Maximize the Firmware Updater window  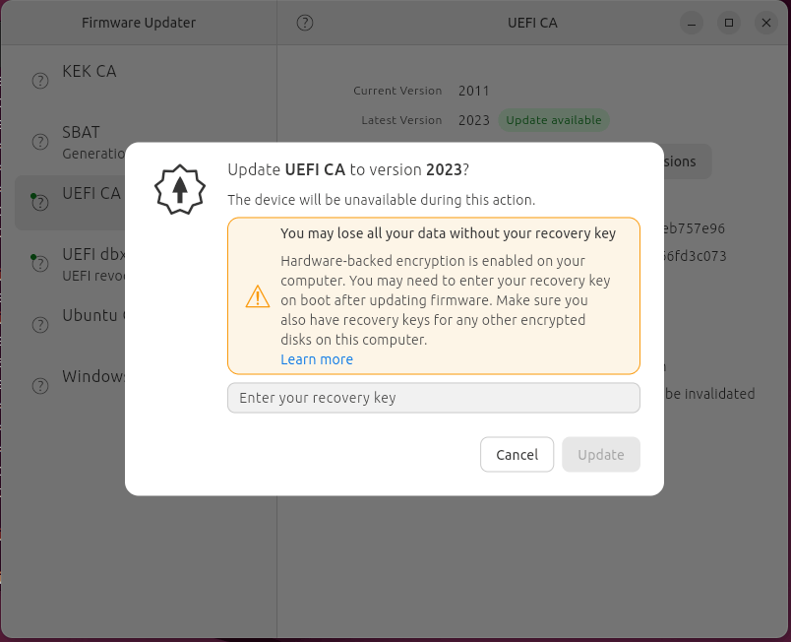point(729,23)
